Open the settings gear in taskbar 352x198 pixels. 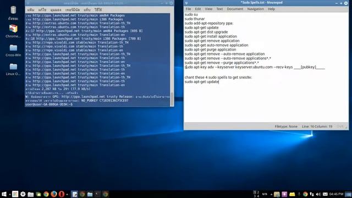tap(23, 194)
